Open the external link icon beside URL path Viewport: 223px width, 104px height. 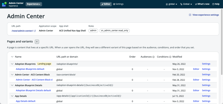[35, 31]
